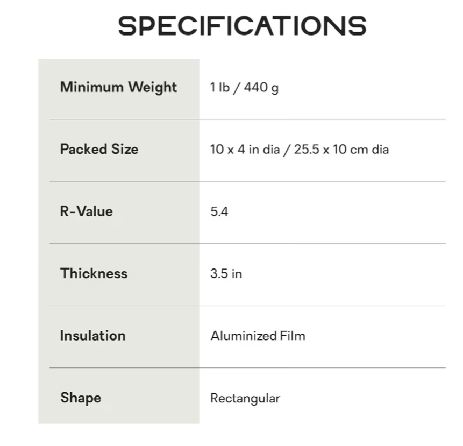
Task: Click the SPECIFICATIONS heading
Action: 242,26
